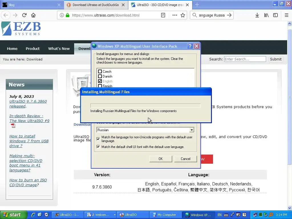Open Making multi-selection CD/DVD boot menu link
This screenshot has width=292, height=219.
point(26,163)
